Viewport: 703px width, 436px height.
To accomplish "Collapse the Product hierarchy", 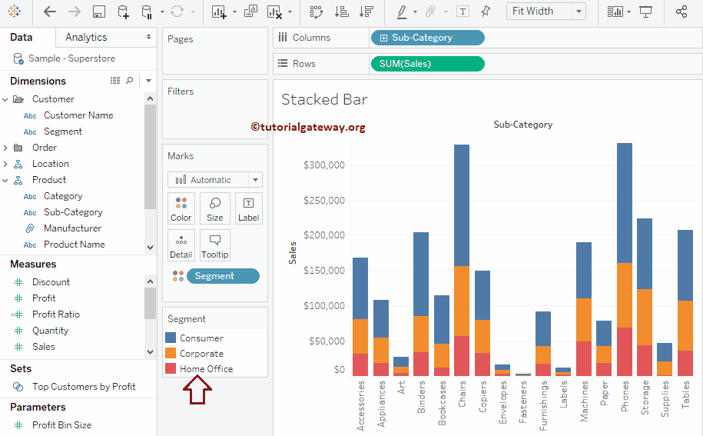I will click(6, 180).
